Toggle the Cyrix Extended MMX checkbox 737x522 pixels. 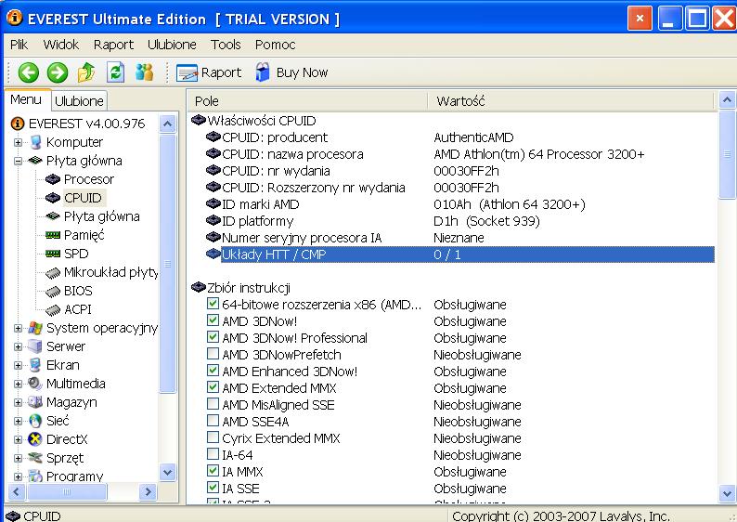click(213, 437)
